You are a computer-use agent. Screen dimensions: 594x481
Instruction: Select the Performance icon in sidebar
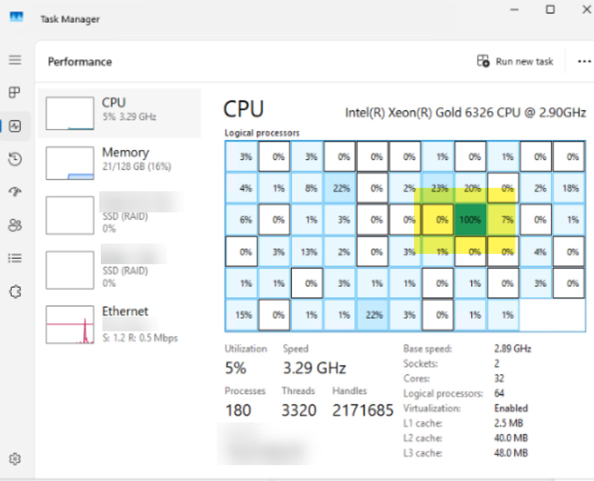[x=15, y=126]
